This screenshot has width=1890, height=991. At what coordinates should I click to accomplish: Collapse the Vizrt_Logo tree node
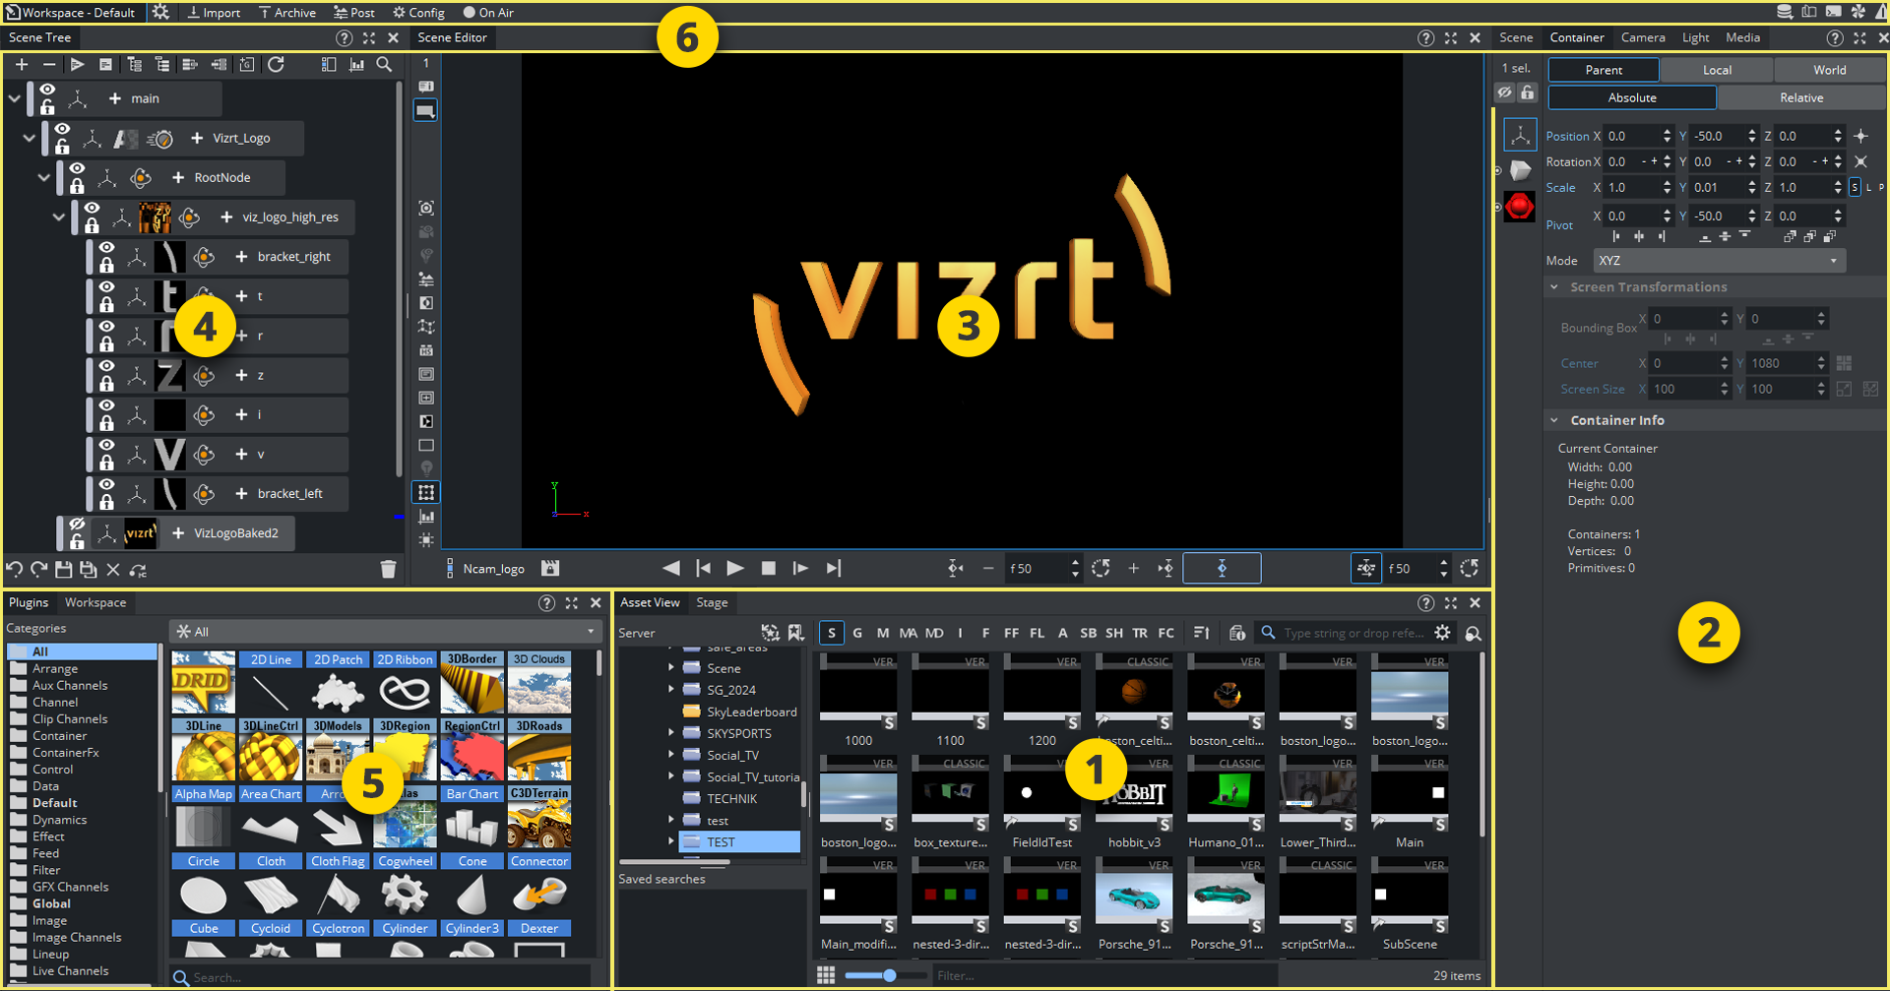click(29, 139)
